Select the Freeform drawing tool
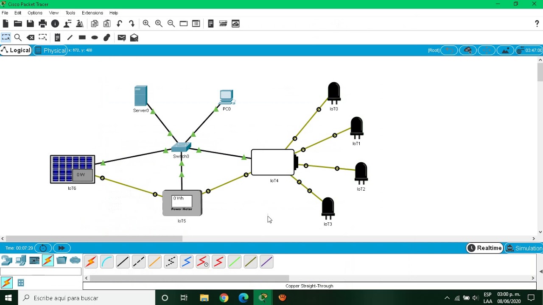 point(107,38)
